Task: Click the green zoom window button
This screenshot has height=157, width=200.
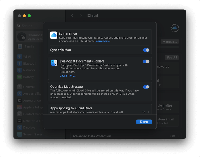Action: (29, 16)
